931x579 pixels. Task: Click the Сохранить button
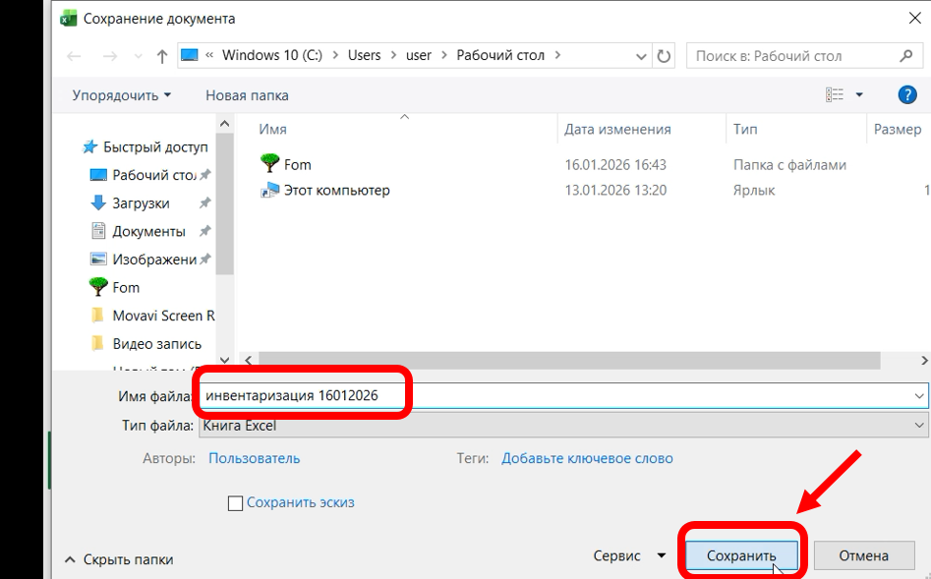(741, 555)
